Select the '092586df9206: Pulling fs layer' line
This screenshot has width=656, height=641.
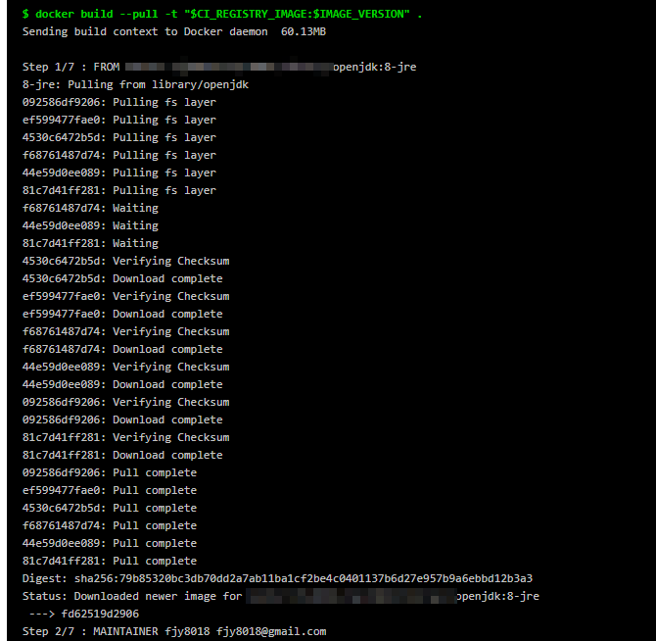118,102
